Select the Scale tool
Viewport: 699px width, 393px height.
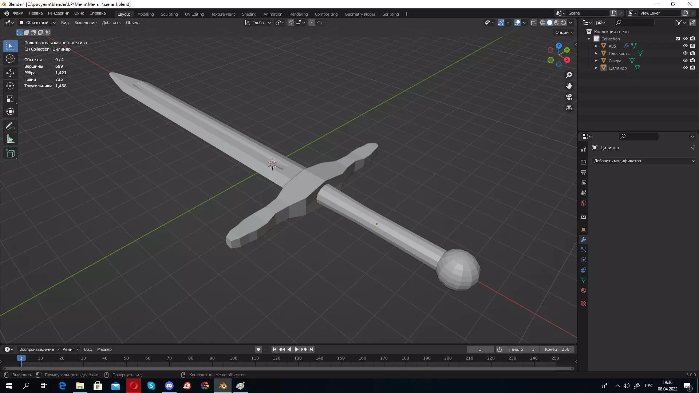[10, 99]
